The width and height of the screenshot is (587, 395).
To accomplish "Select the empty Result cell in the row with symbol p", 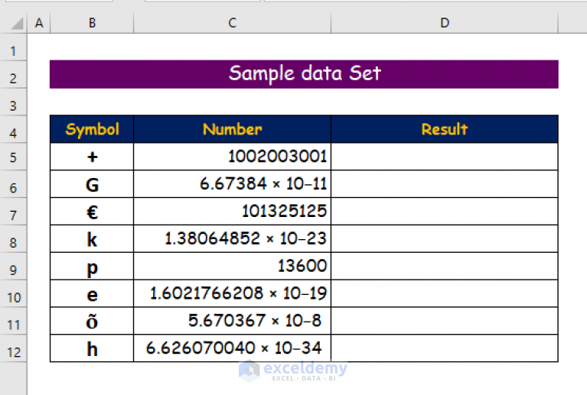I will [x=445, y=266].
